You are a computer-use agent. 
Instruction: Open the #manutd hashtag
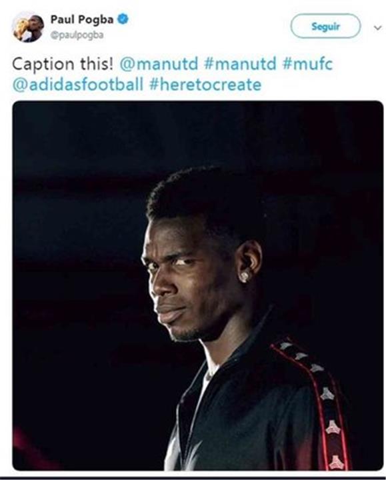pyautogui.click(x=240, y=64)
